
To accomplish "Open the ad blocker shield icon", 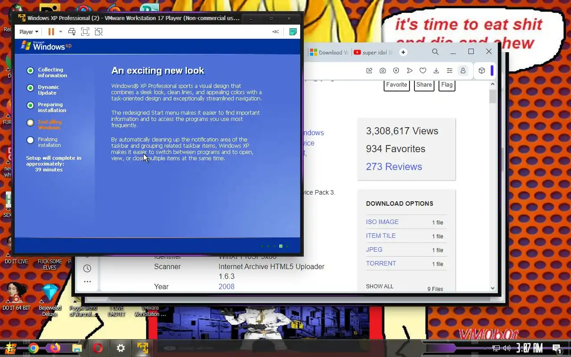I will coord(396,71).
